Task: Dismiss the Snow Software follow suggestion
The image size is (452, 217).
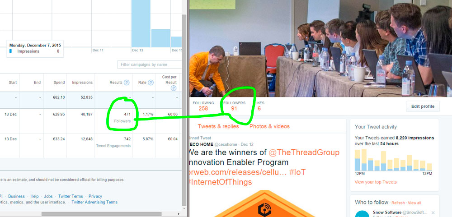Action: pyautogui.click(x=433, y=212)
